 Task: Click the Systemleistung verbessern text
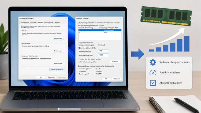(174, 62)
